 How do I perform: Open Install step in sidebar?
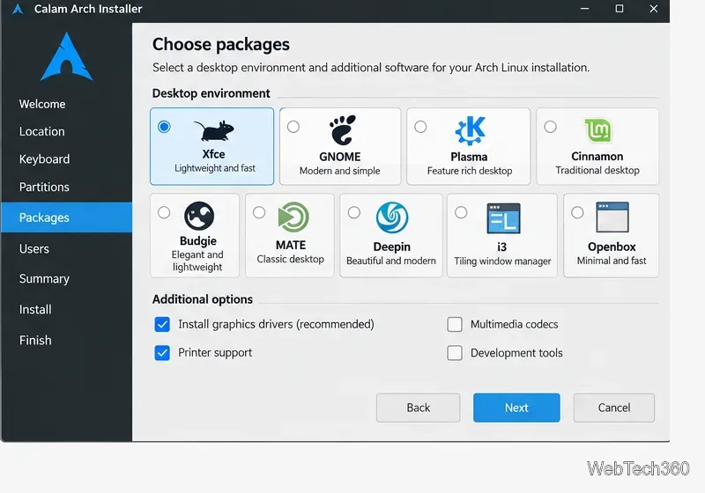35,309
